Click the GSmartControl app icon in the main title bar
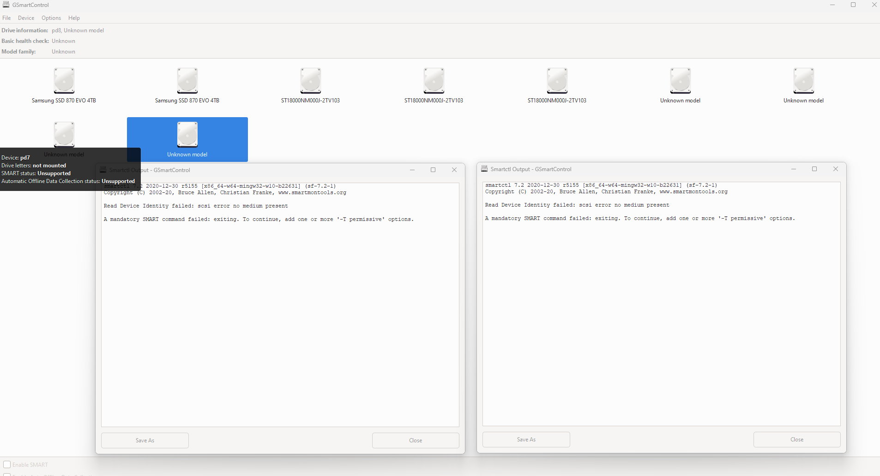 click(x=6, y=5)
